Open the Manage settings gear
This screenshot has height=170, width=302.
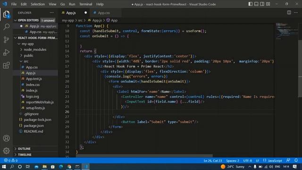pos(6,151)
